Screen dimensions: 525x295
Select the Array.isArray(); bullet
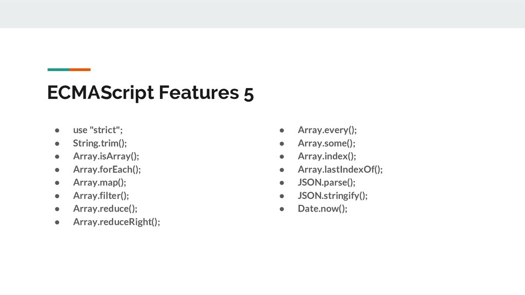pos(106,156)
